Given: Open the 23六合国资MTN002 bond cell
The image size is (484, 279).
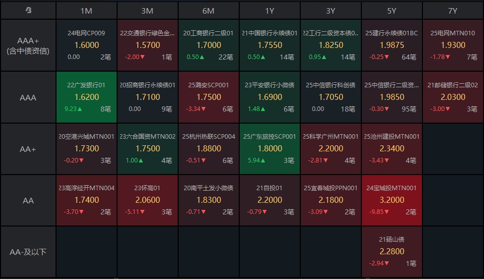Looking at the screenshot, I should (147, 149).
